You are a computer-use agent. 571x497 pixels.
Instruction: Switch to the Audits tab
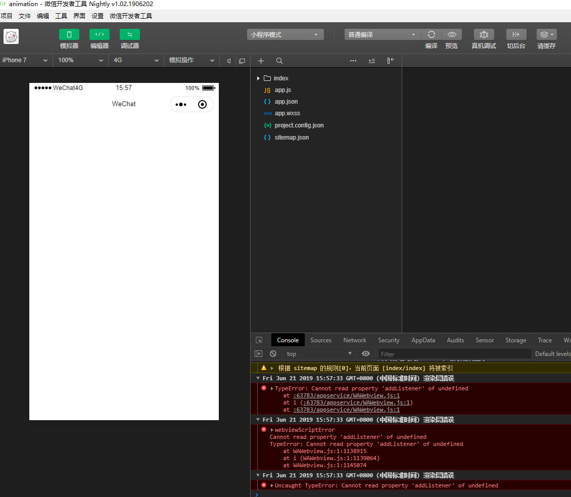point(455,340)
